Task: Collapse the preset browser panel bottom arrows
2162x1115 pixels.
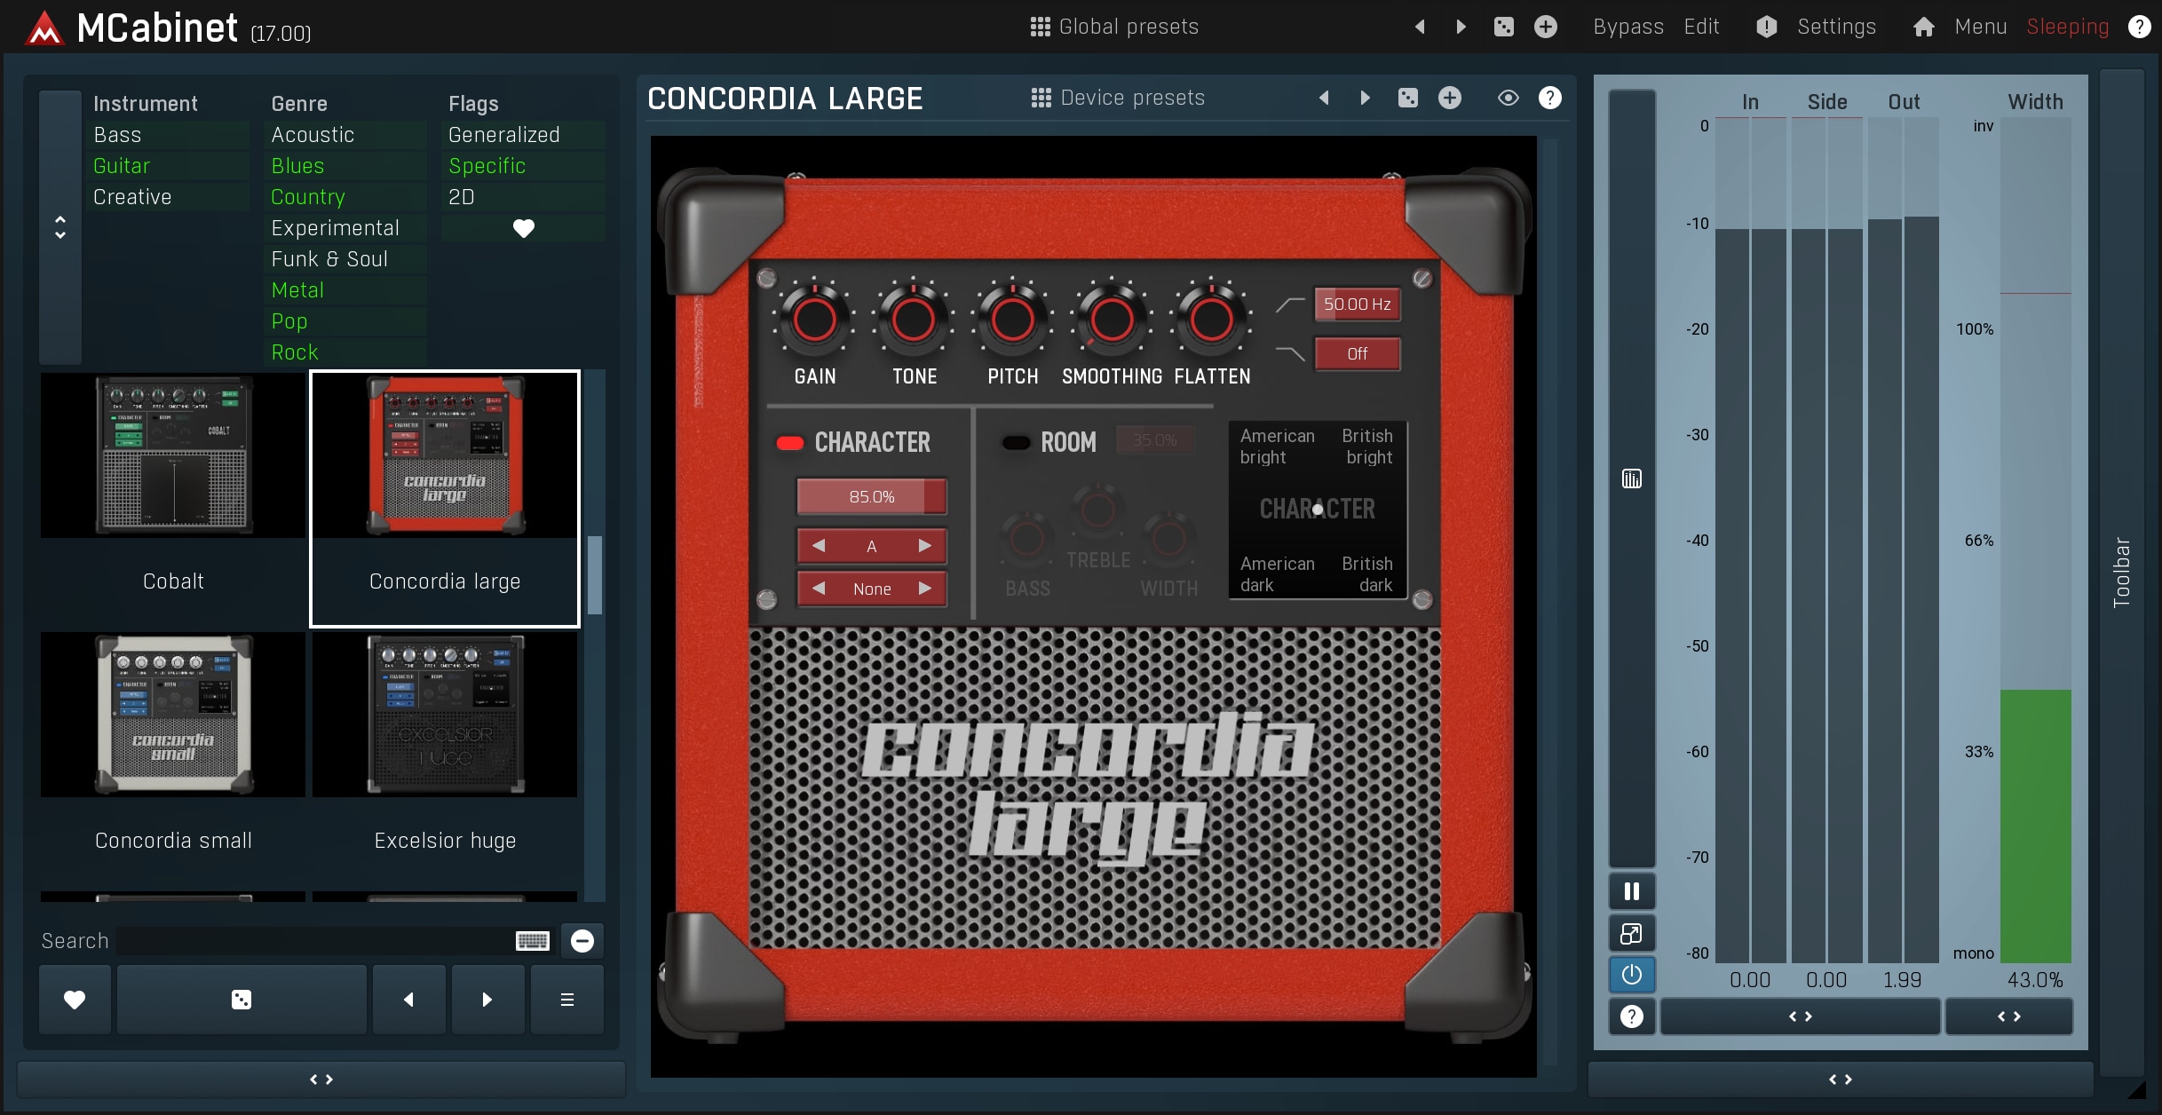Action: coord(321,1079)
